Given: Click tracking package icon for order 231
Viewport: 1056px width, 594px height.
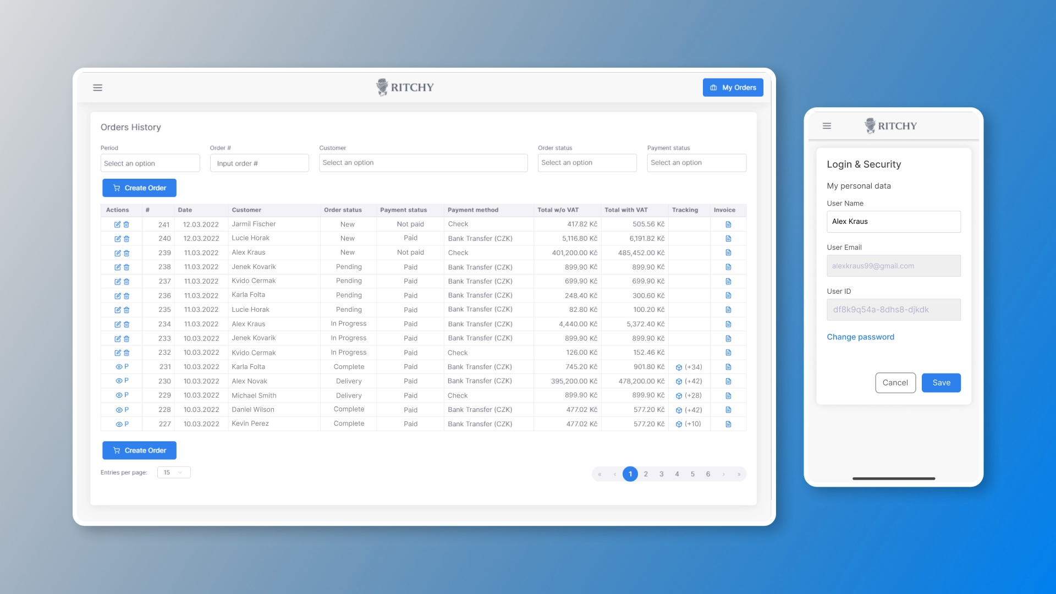Looking at the screenshot, I should [x=679, y=367].
